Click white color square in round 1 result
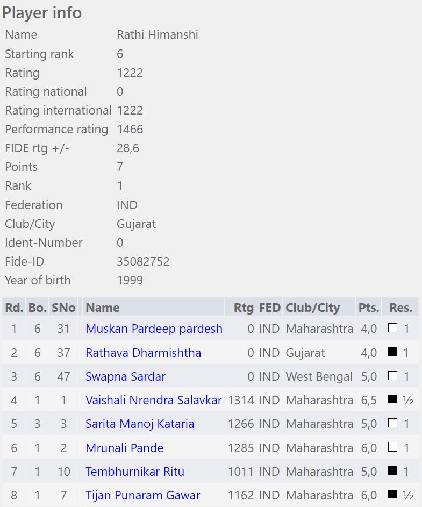 [392, 328]
